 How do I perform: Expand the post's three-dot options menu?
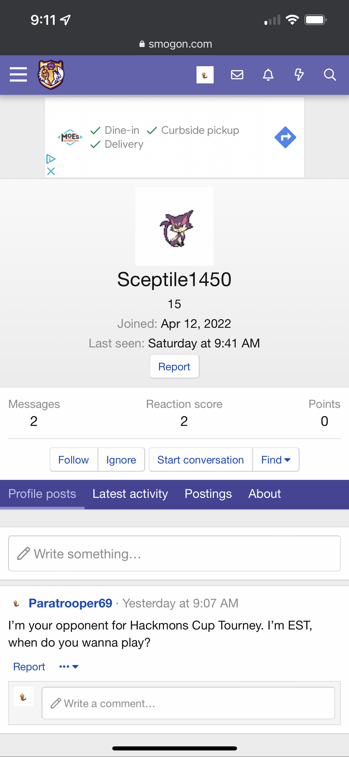[69, 667]
